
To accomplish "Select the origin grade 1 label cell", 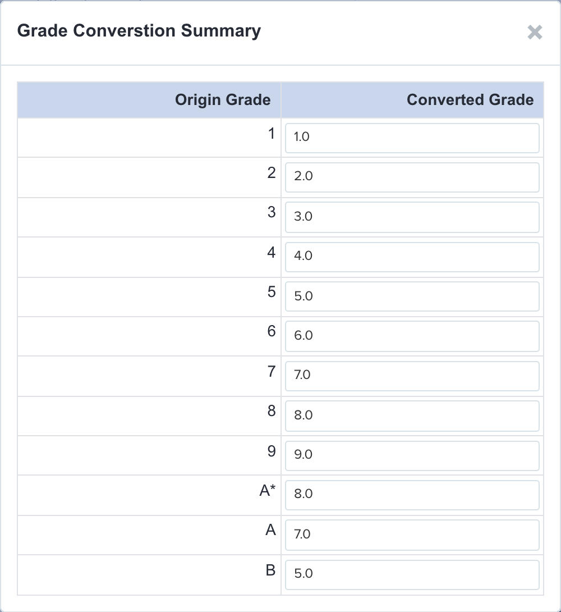I will (x=149, y=138).
